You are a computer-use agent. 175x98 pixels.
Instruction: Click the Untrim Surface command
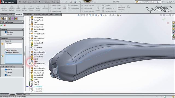pyautogui.click(x=87, y=11)
